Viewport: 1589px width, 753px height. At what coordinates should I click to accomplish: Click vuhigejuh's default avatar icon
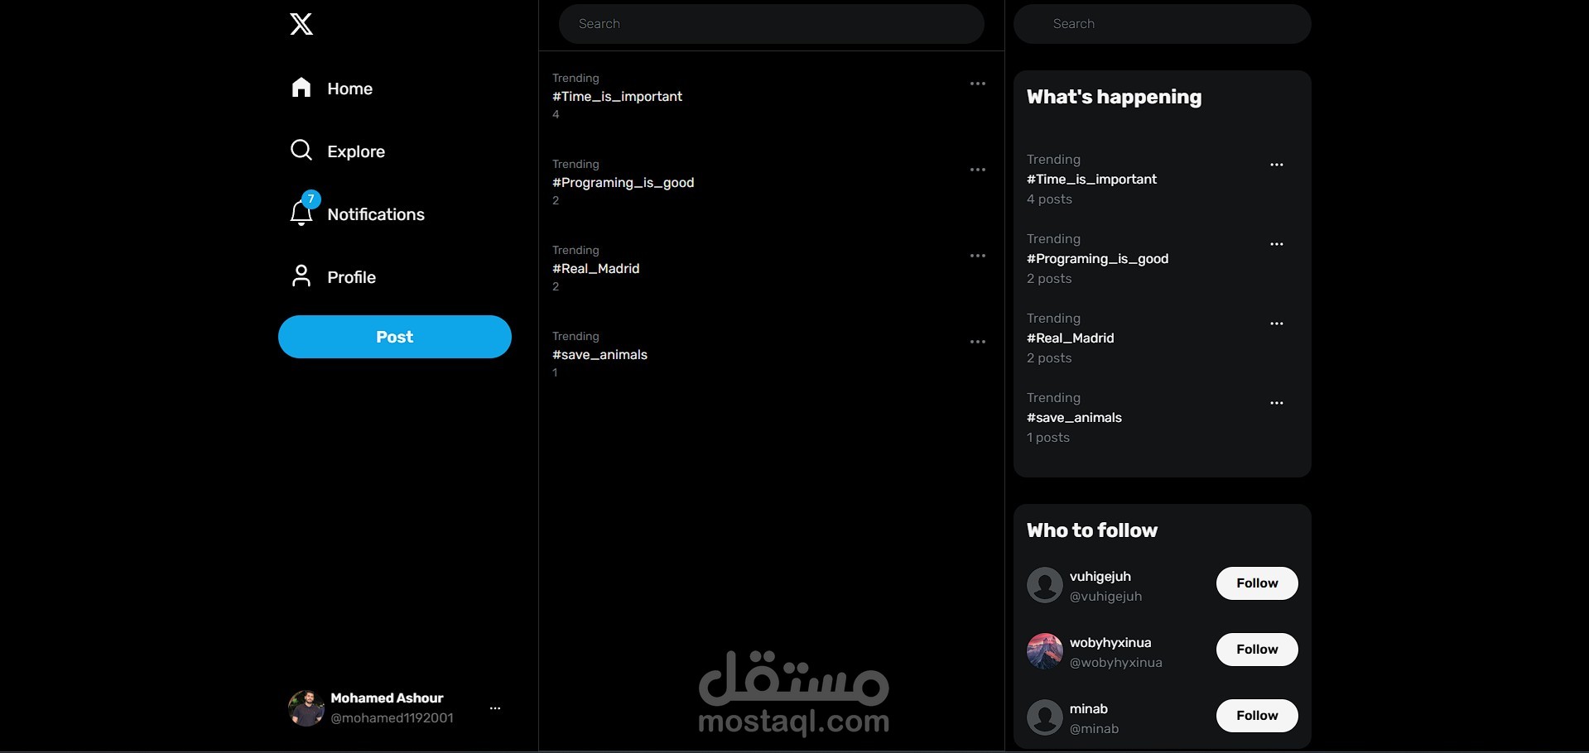click(x=1045, y=585)
